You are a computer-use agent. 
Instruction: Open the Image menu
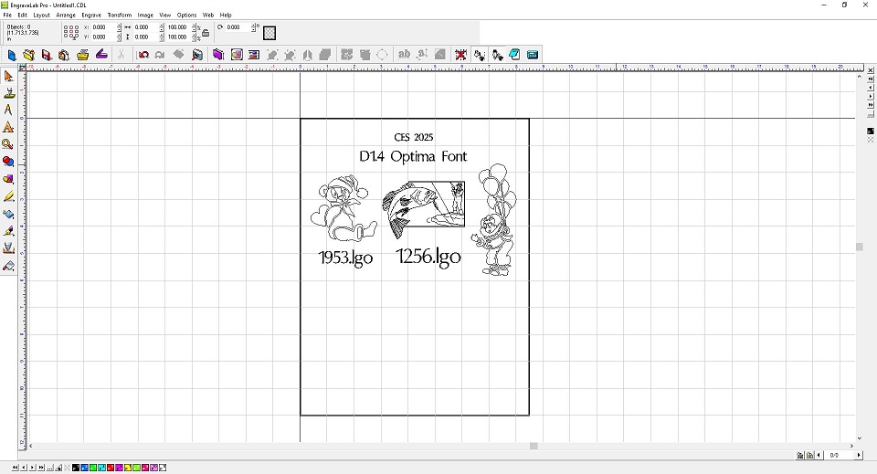pyautogui.click(x=145, y=16)
